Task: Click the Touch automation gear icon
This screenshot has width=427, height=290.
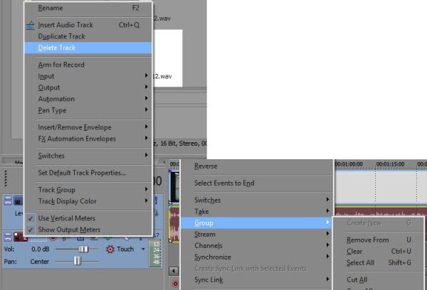Action: [x=110, y=249]
